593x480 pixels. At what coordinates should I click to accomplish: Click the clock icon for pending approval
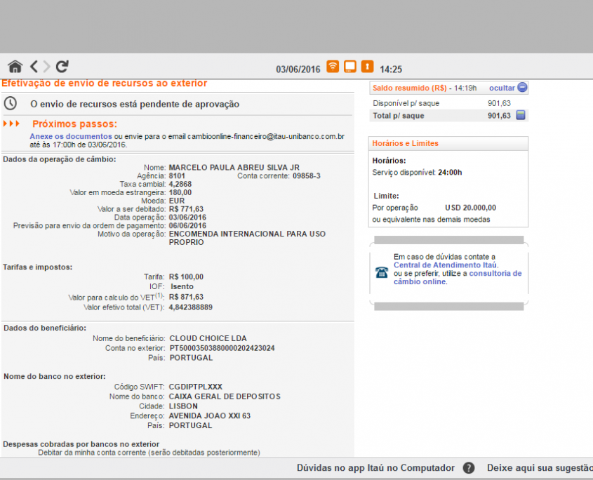(x=11, y=103)
